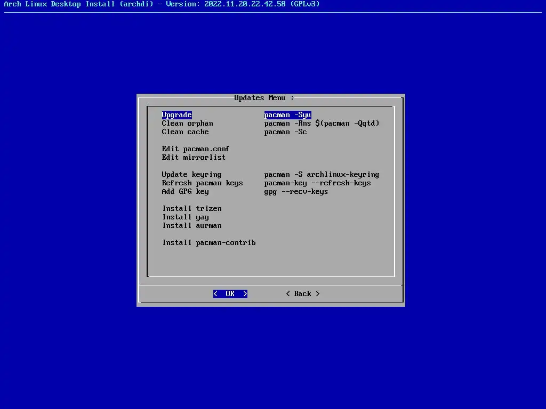The image size is (546, 409).
Task: Choose Install trizen entry
Action: (x=192, y=208)
